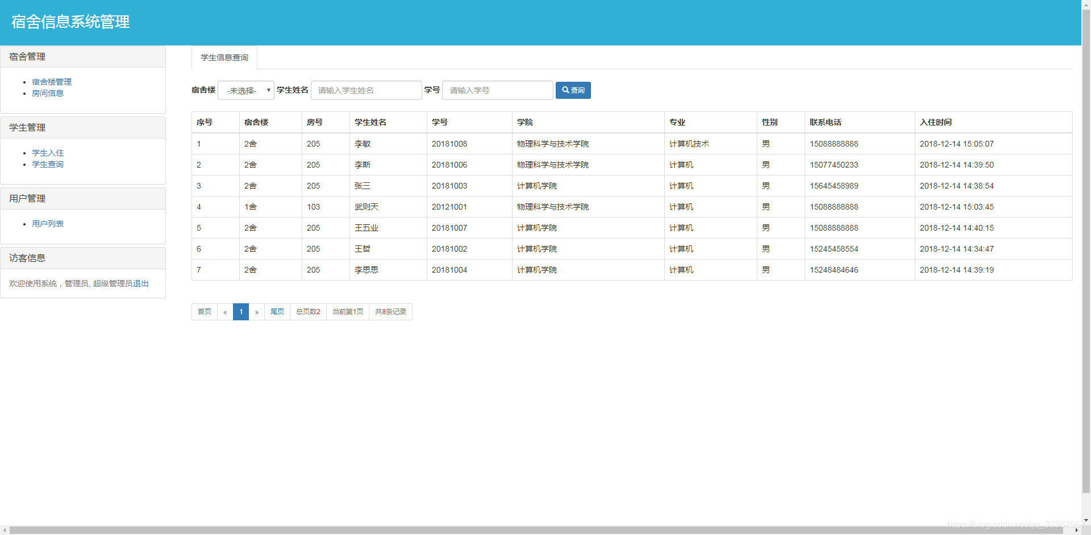
Task: Select page 1 in pagination
Action: (x=241, y=312)
